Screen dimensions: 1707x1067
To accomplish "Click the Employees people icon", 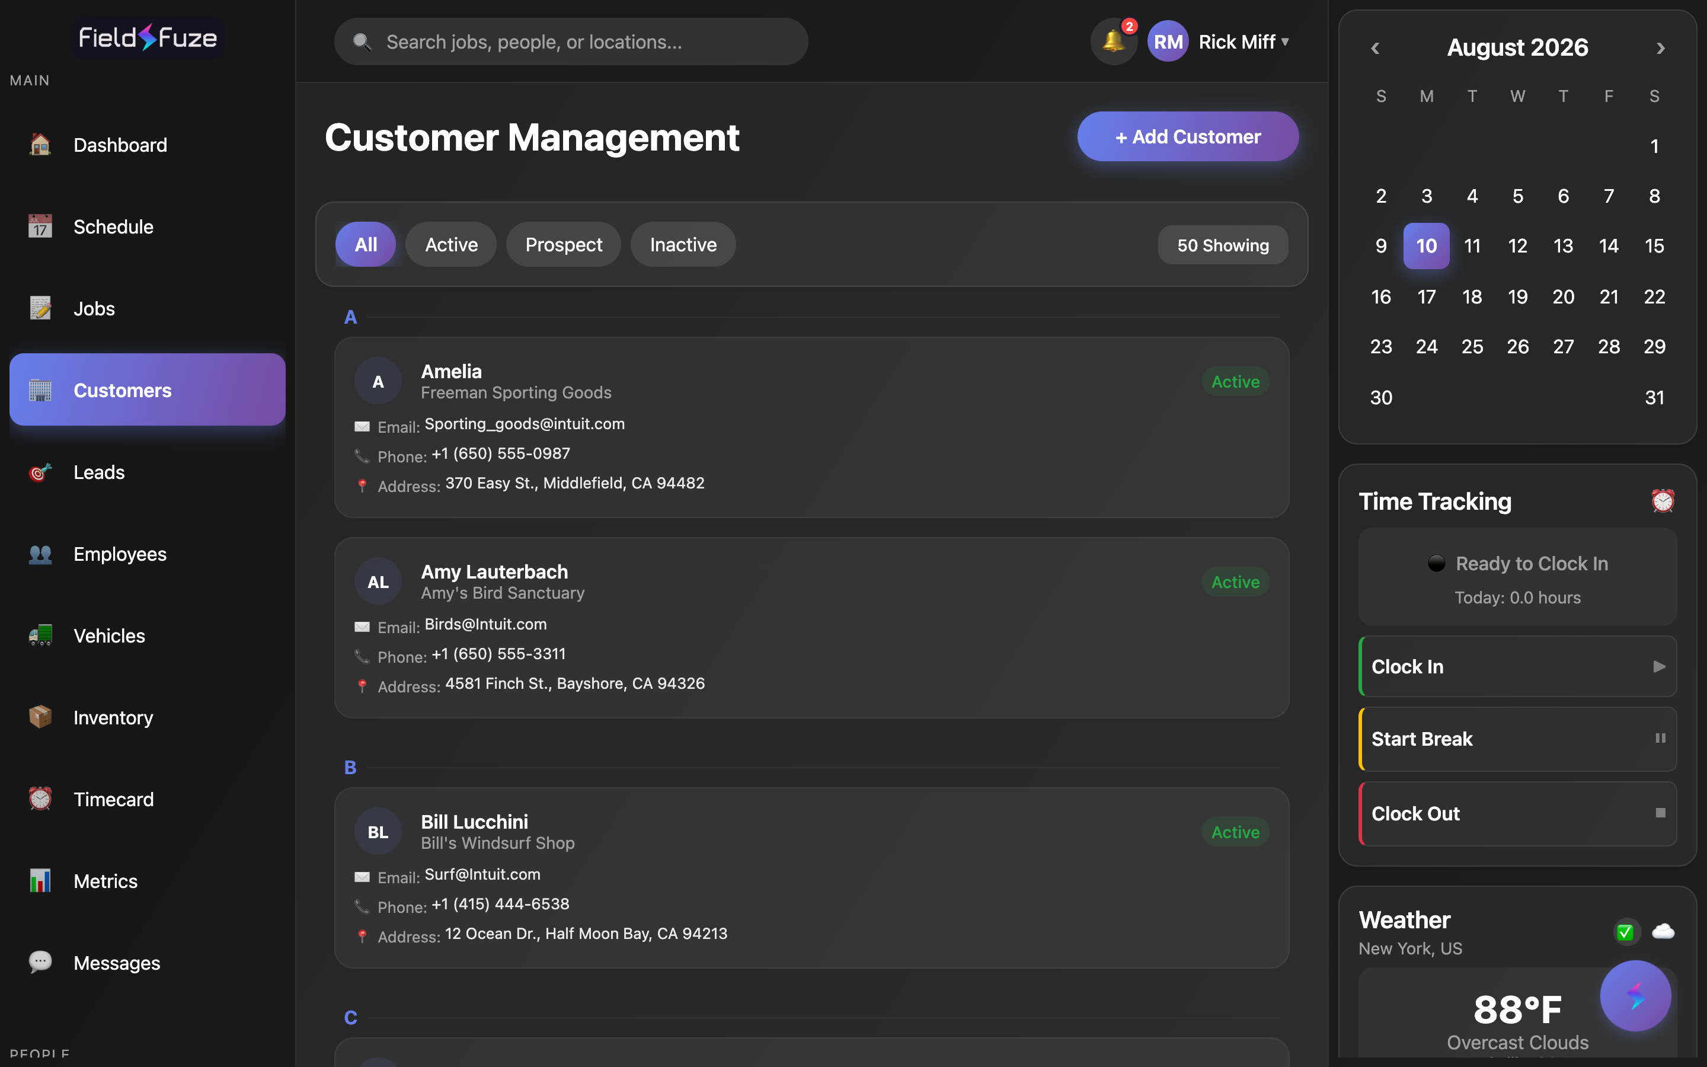I will 40,554.
